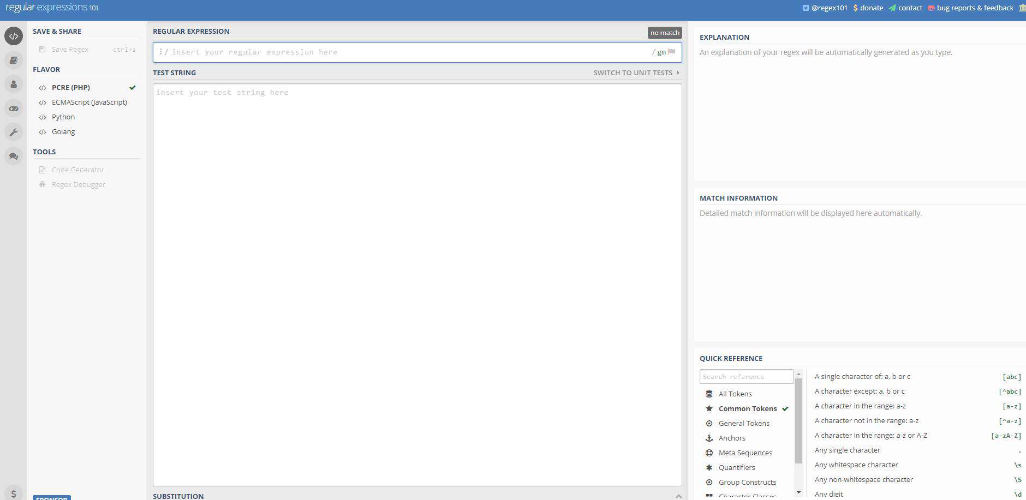Click the donate link

pyautogui.click(x=868, y=8)
